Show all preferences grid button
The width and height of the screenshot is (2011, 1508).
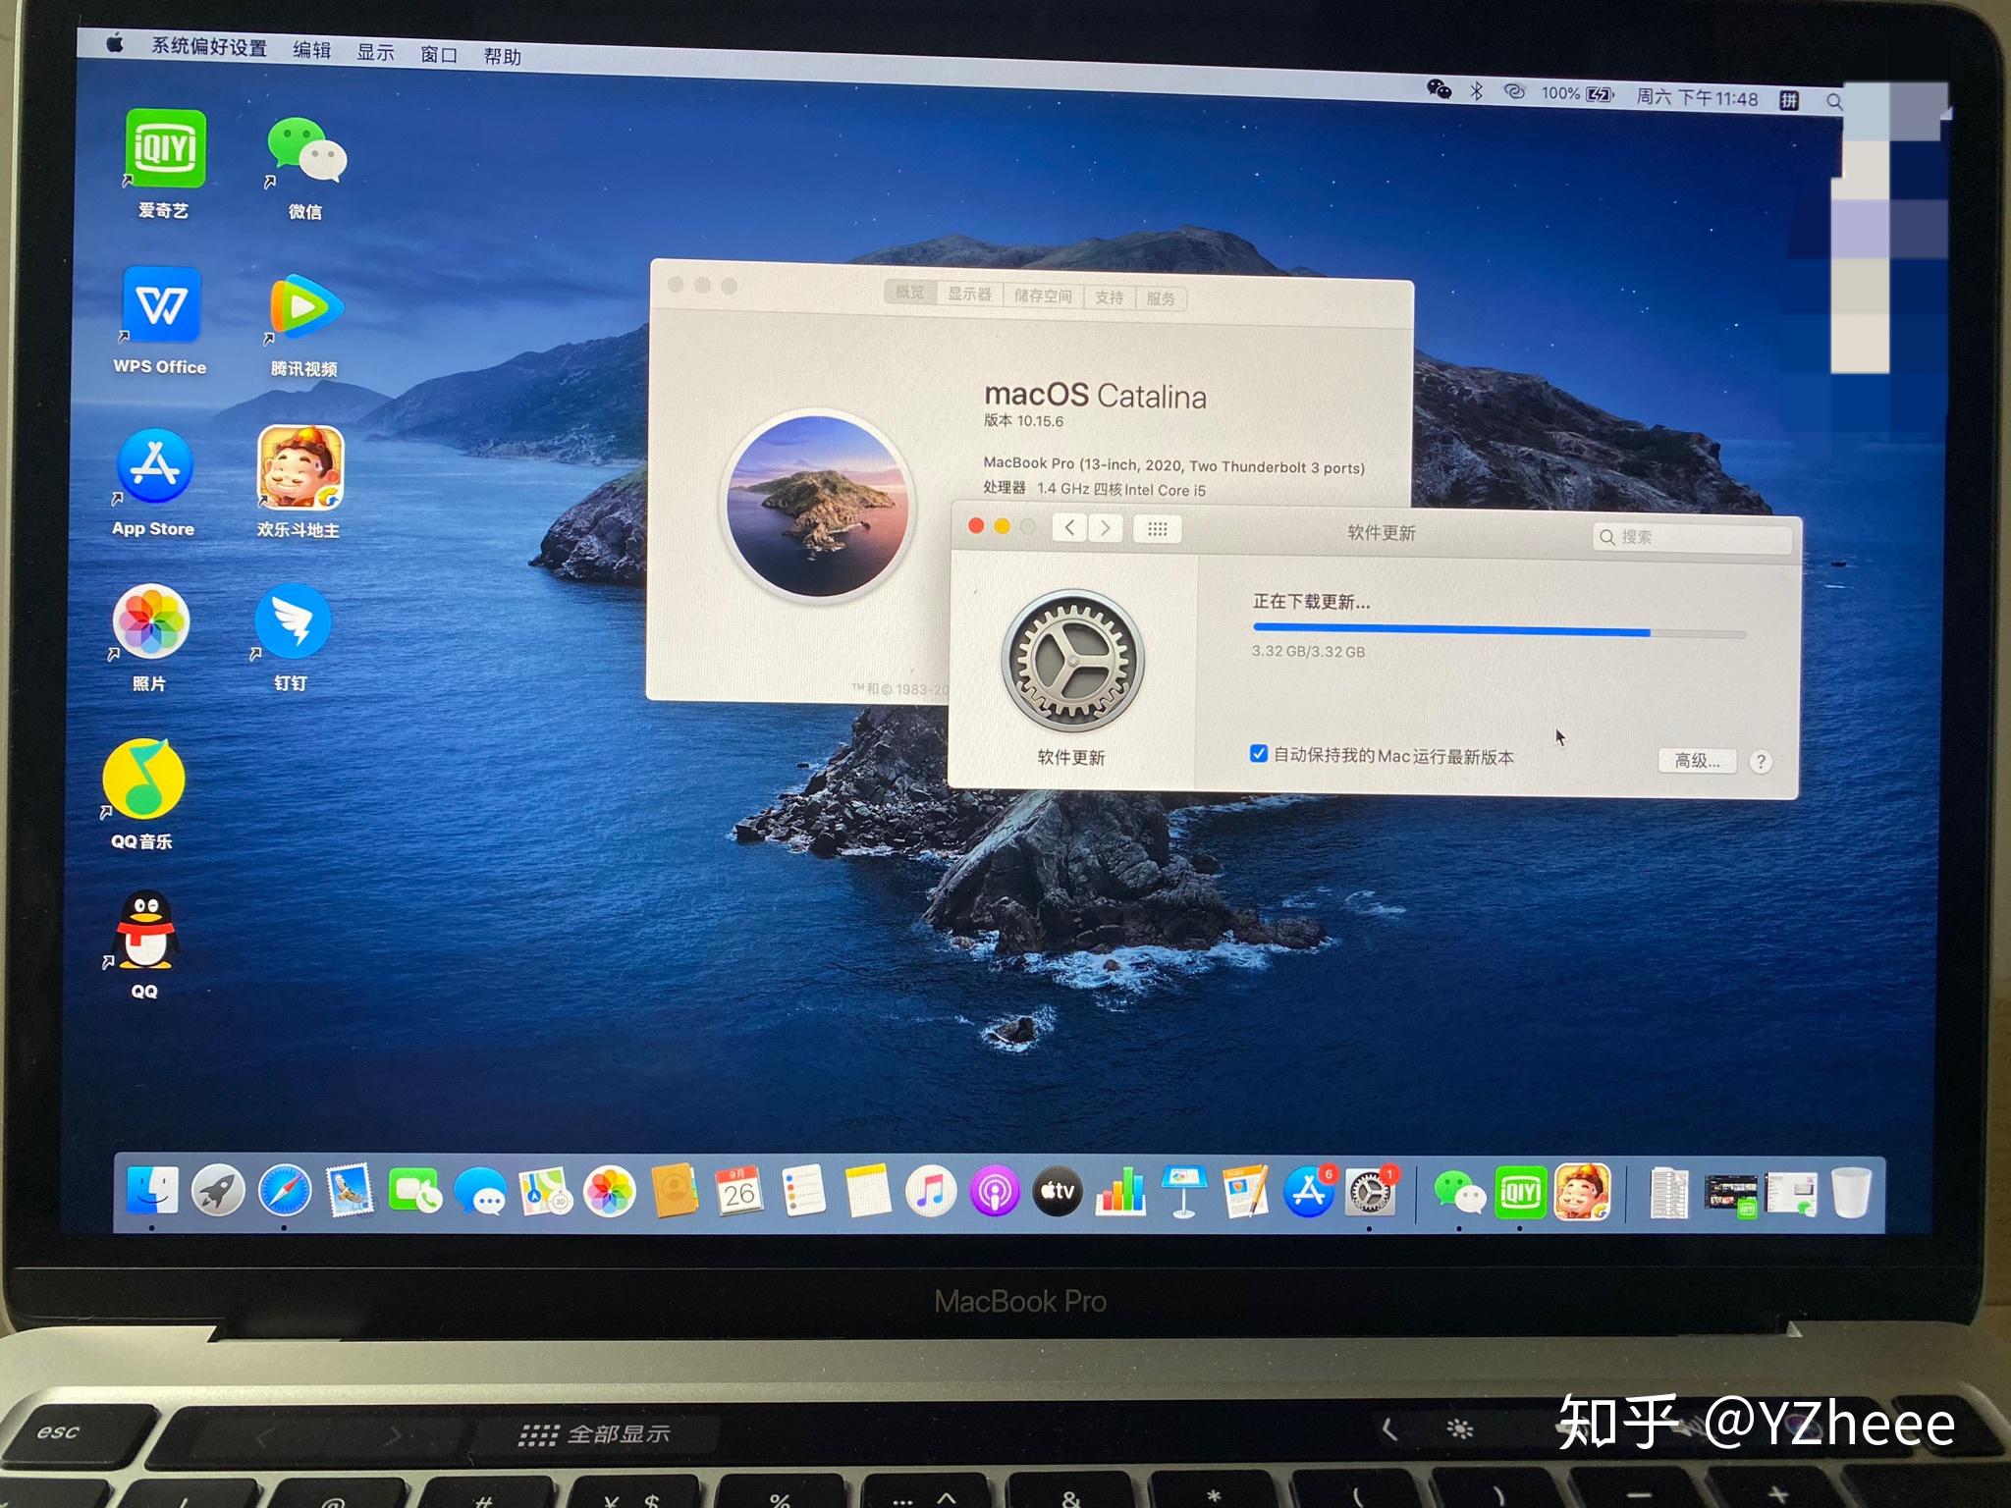click(x=1158, y=529)
